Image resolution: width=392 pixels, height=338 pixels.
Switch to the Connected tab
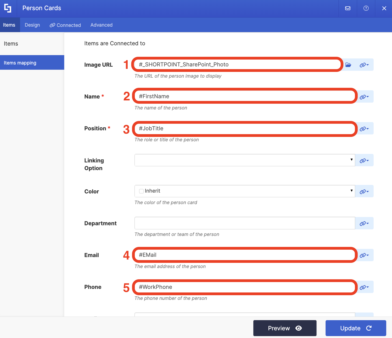pos(65,25)
